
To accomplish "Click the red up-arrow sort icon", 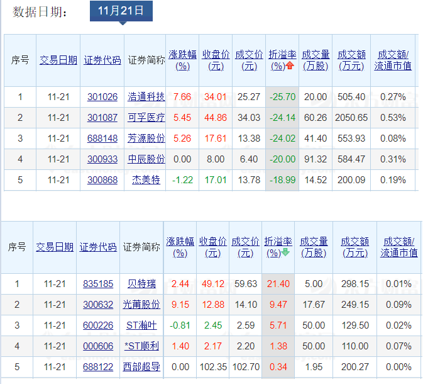I will pyautogui.click(x=290, y=65).
